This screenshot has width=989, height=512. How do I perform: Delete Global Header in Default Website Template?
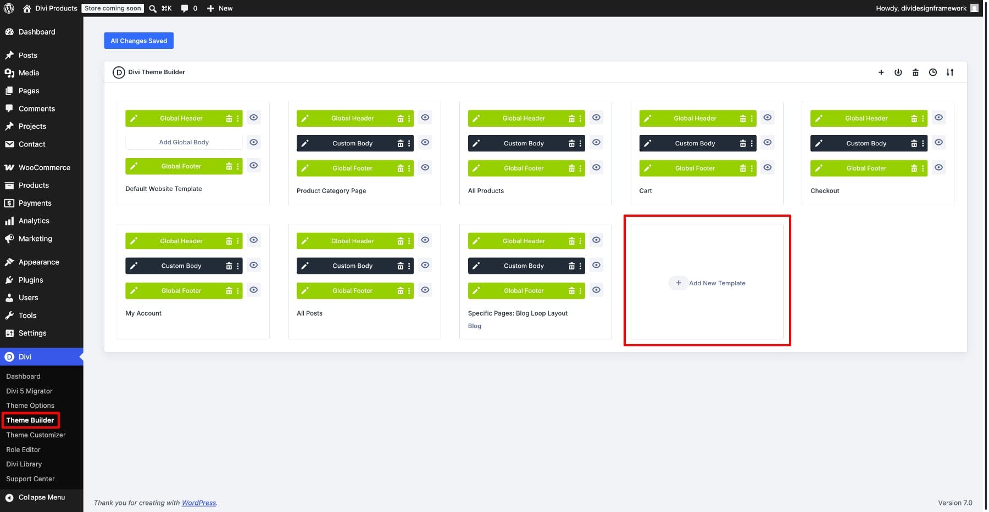(x=229, y=119)
